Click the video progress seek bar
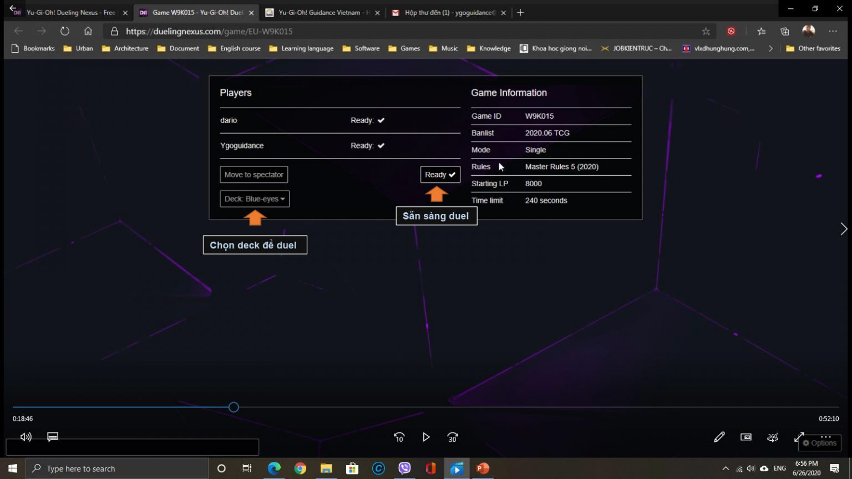852x479 pixels. coord(233,407)
